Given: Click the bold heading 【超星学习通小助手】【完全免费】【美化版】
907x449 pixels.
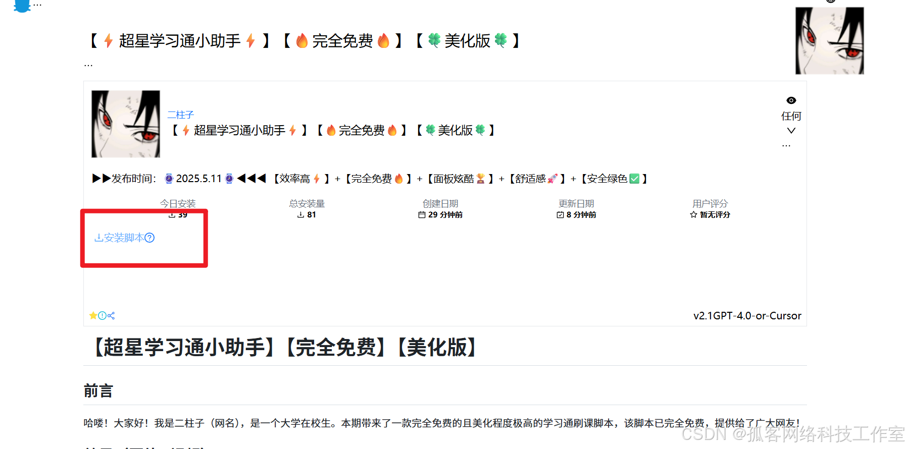Looking at the screenshot, I should (285, 348).
